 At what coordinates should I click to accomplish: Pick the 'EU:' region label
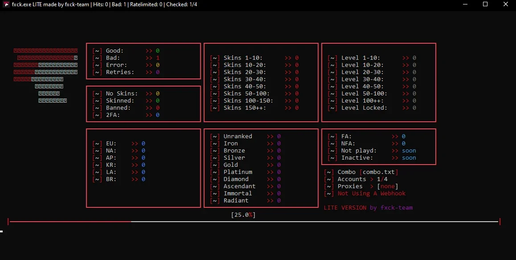(111, 143)
